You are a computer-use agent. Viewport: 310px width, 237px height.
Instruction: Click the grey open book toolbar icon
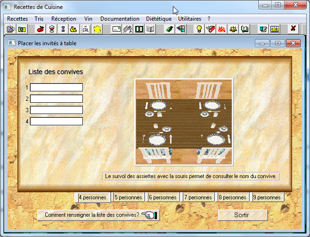[150, 29]
